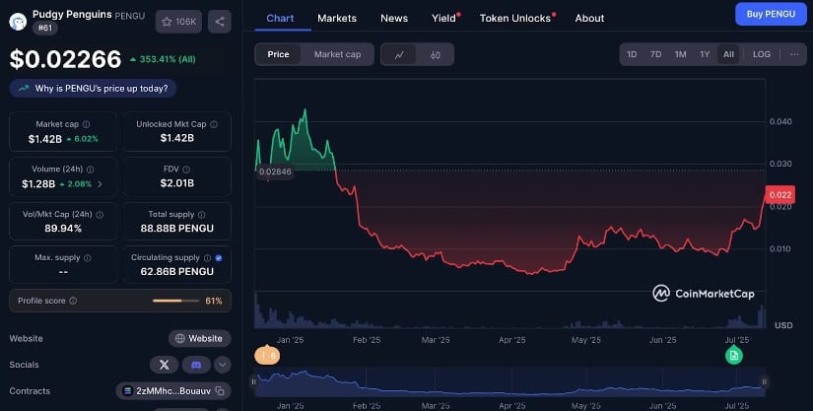Add PENGU to watchlist via star button
Image resolution: width=813 pixels, height=411 pixels.
coord(178,22)
